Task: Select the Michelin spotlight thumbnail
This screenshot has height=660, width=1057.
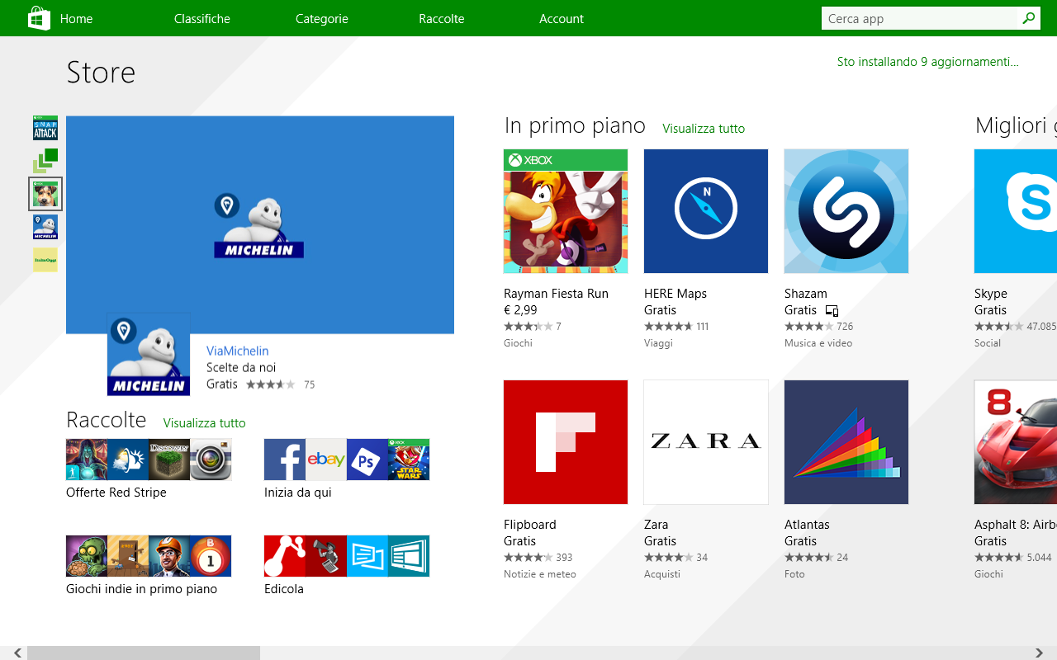Action: 45,227
